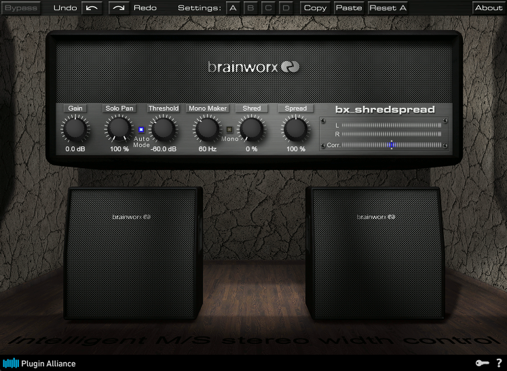Click the Redo arrow icon
The image size is (507, 371).
(119, 7)
